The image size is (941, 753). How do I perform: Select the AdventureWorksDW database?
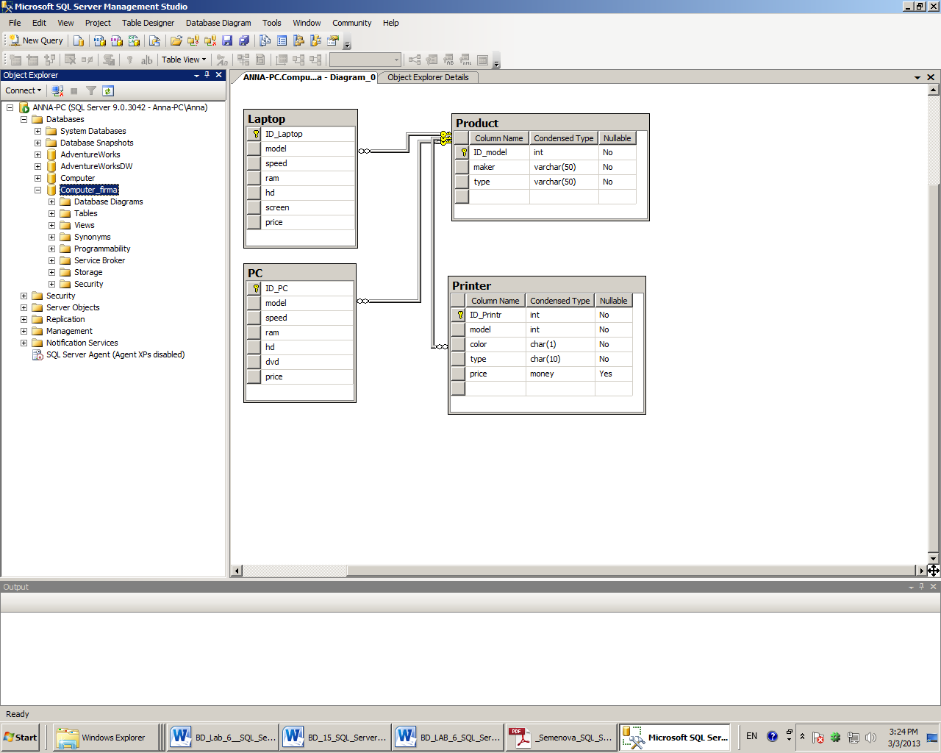(x=96, y=166)
